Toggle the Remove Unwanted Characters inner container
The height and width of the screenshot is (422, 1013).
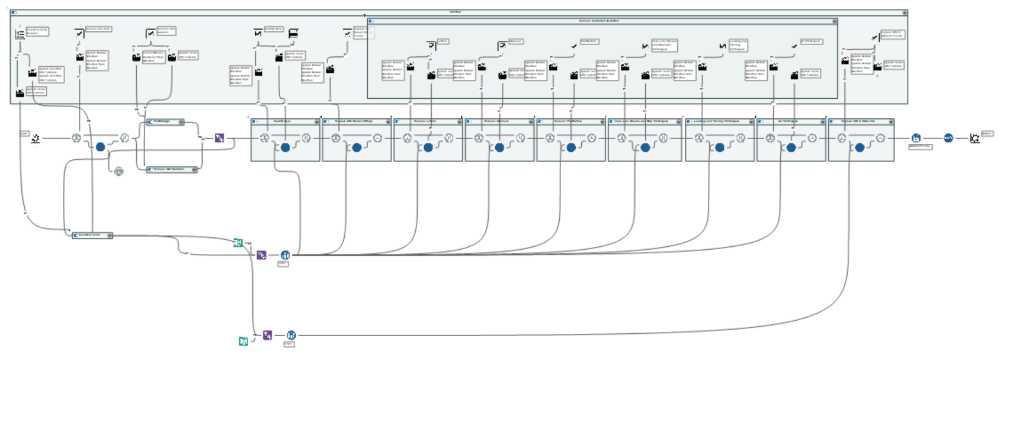371,21
